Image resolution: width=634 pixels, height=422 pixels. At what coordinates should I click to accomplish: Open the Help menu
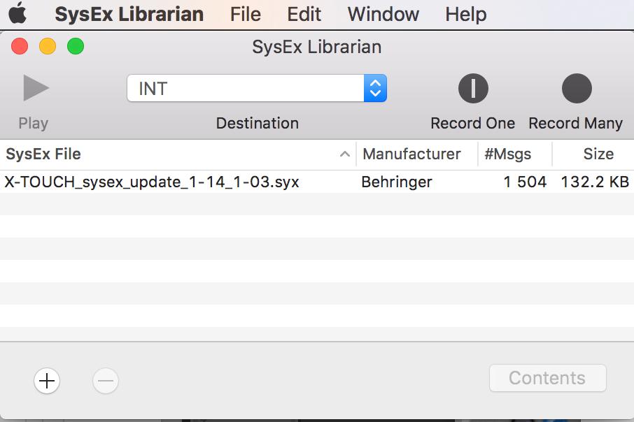[x=466, y=14]
